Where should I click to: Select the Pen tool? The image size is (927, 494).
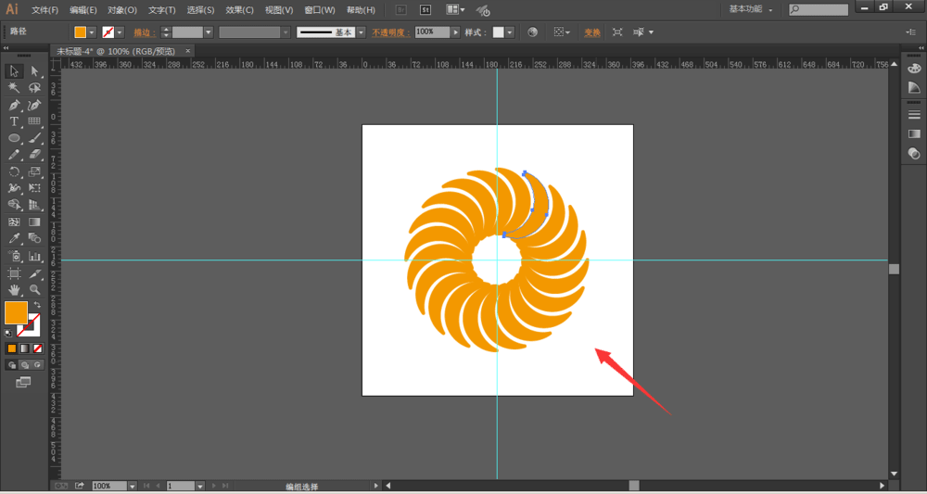click(x=15, y=105)
